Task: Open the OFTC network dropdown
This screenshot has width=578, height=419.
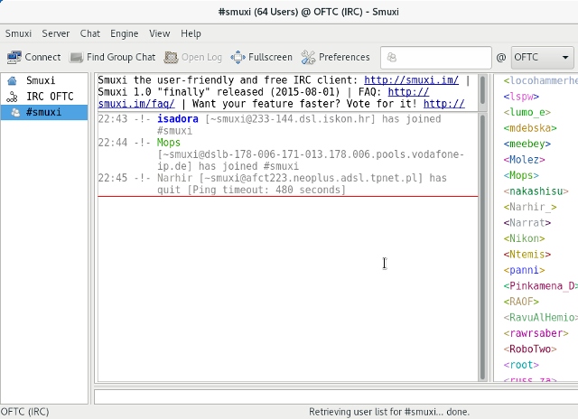Action: pos(542,58)
